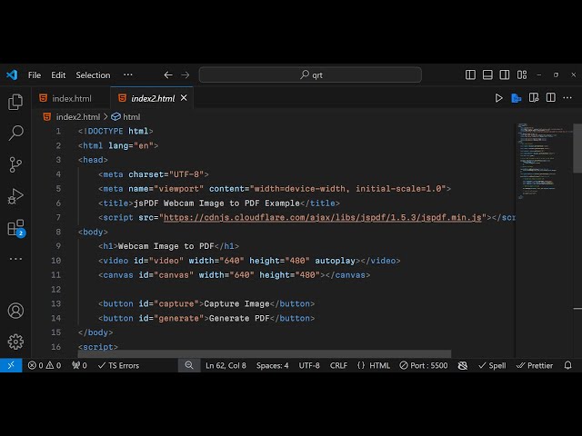Viewport: 582px width, 436px height.
Task: Open the Search view in activity bar
Action: tap(15, 134)
